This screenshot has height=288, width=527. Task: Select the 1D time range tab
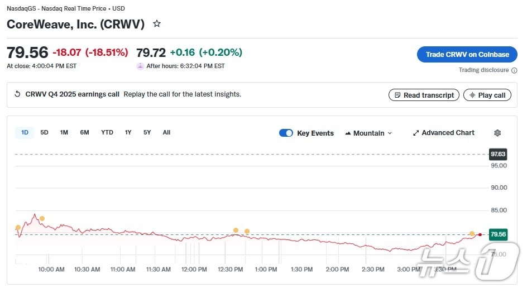[x=25, y=132]
